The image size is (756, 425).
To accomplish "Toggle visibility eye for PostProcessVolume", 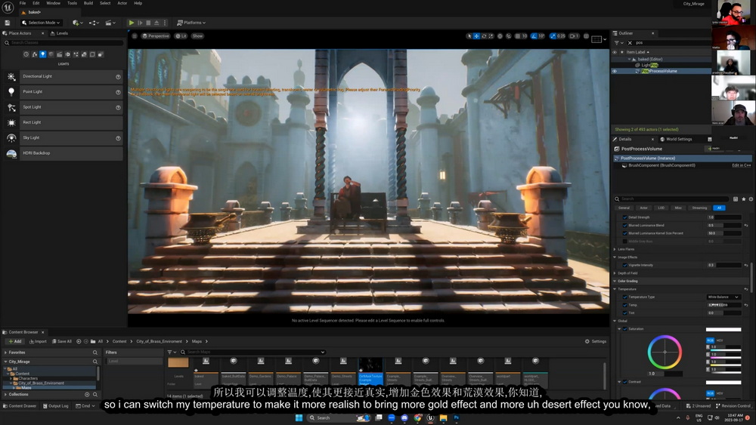I will (614, 71).
